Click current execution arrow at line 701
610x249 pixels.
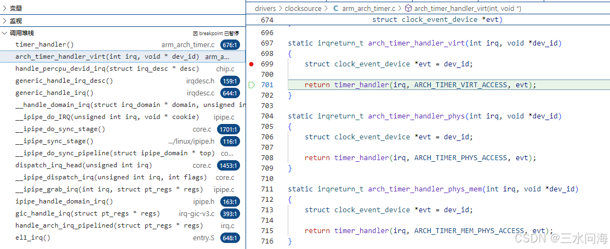point(252,85)
